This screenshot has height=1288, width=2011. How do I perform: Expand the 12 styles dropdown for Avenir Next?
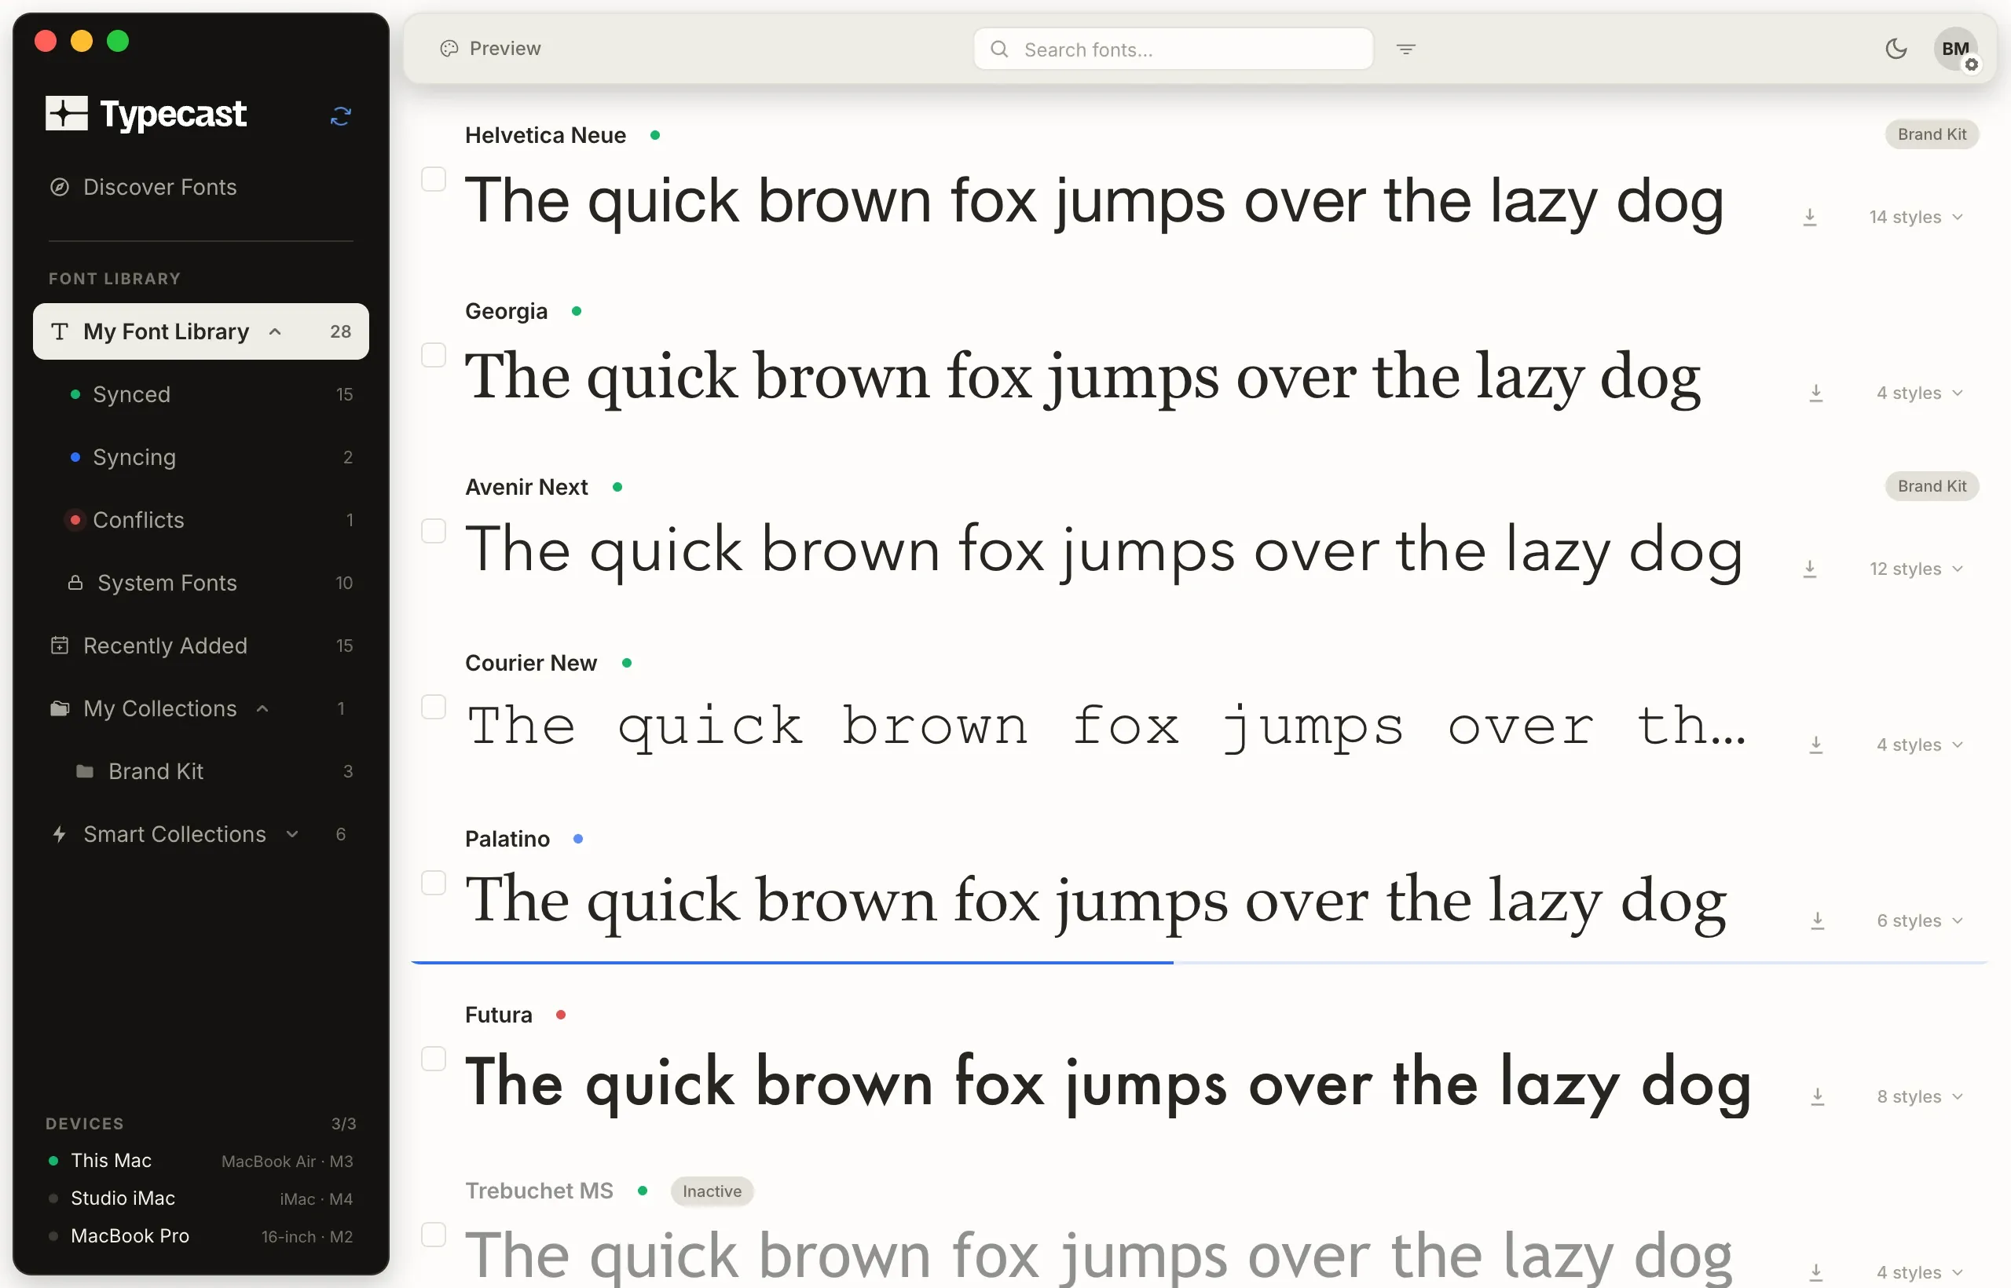[1916, 569]
